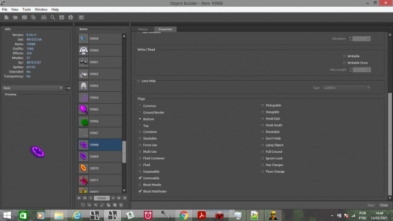Switch to the Texture tab
Image resolution: width=393 pixels, height=221 pixels.
click(x=143, y=29)
